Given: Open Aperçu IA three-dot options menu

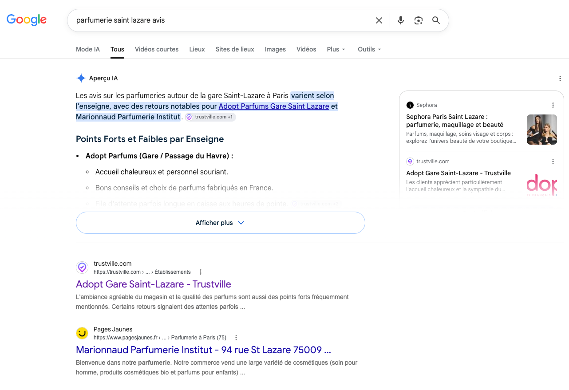Looking at the screenshot, I should point(560,79).
